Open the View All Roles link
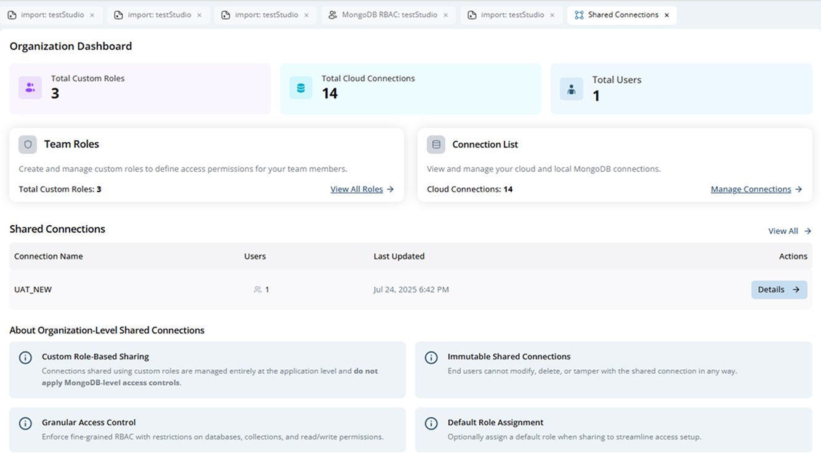 357,189
